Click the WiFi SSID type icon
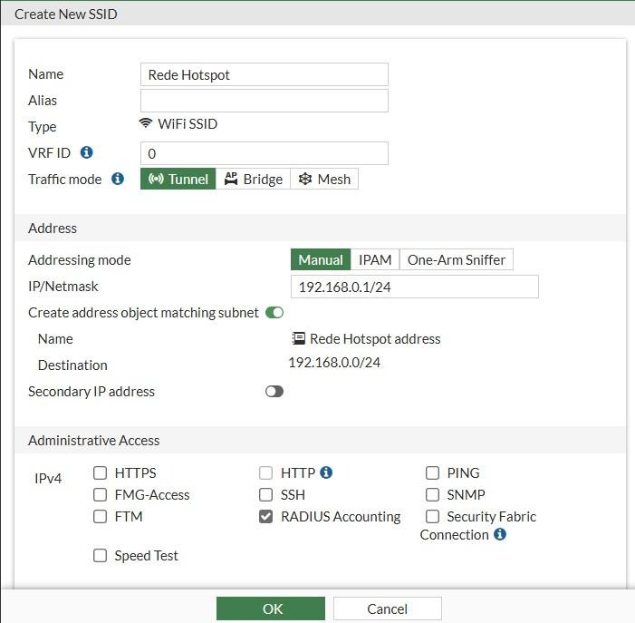635x623 pixels. pyautogui.click(x=145, y=123)
